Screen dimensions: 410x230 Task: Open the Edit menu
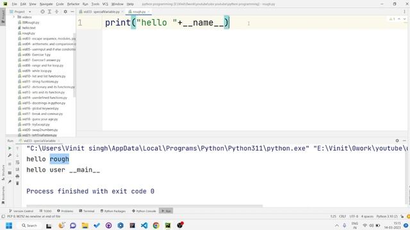[23, 4]
